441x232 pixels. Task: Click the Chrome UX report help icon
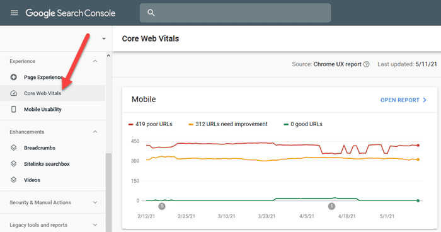(366, 64)
